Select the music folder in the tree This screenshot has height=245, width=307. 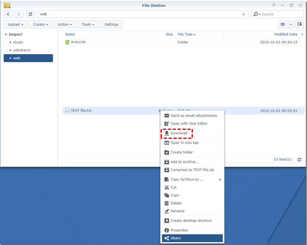[18, 42]
